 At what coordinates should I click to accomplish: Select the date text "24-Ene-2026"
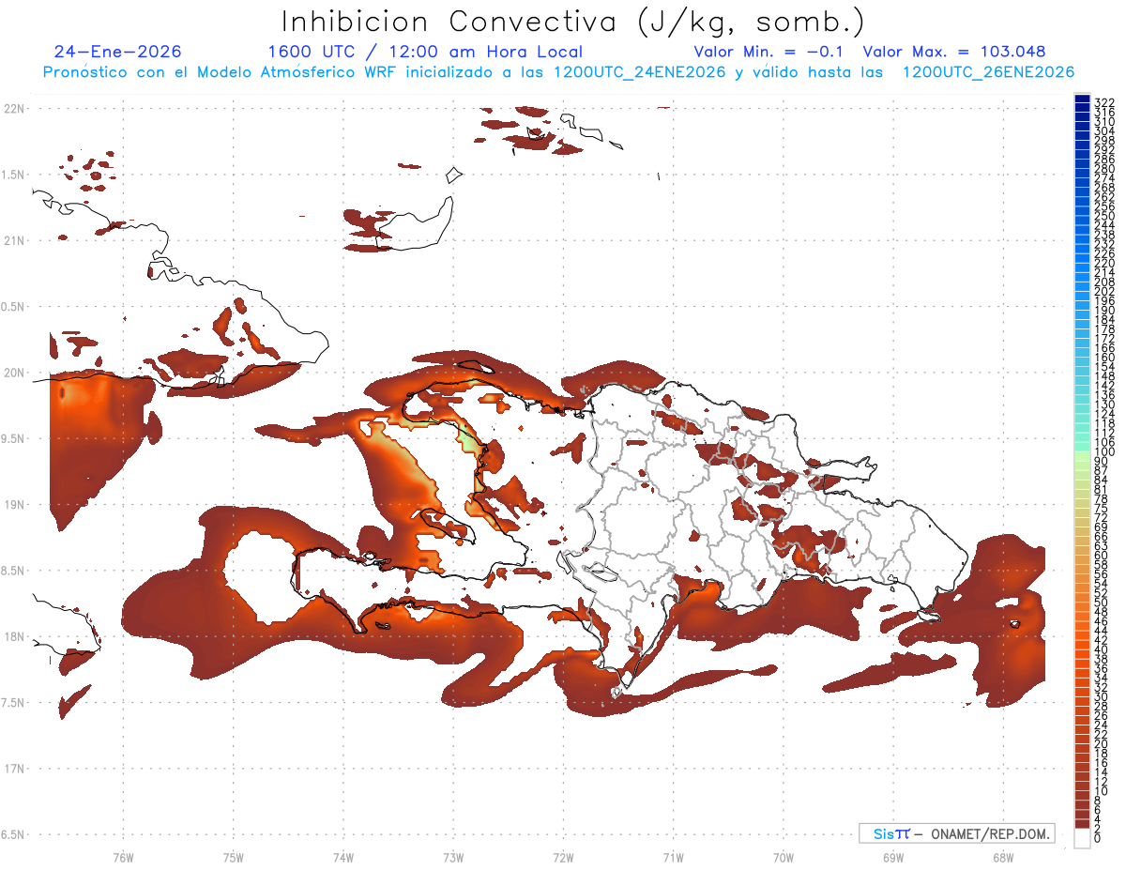[x=118, y=52]
